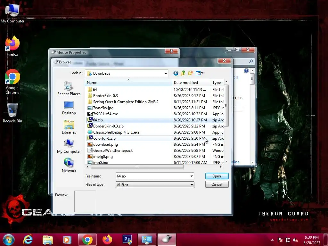328x246 pixels.
Task: Open the View menu icon in Browse
Action: coord(199,73)
